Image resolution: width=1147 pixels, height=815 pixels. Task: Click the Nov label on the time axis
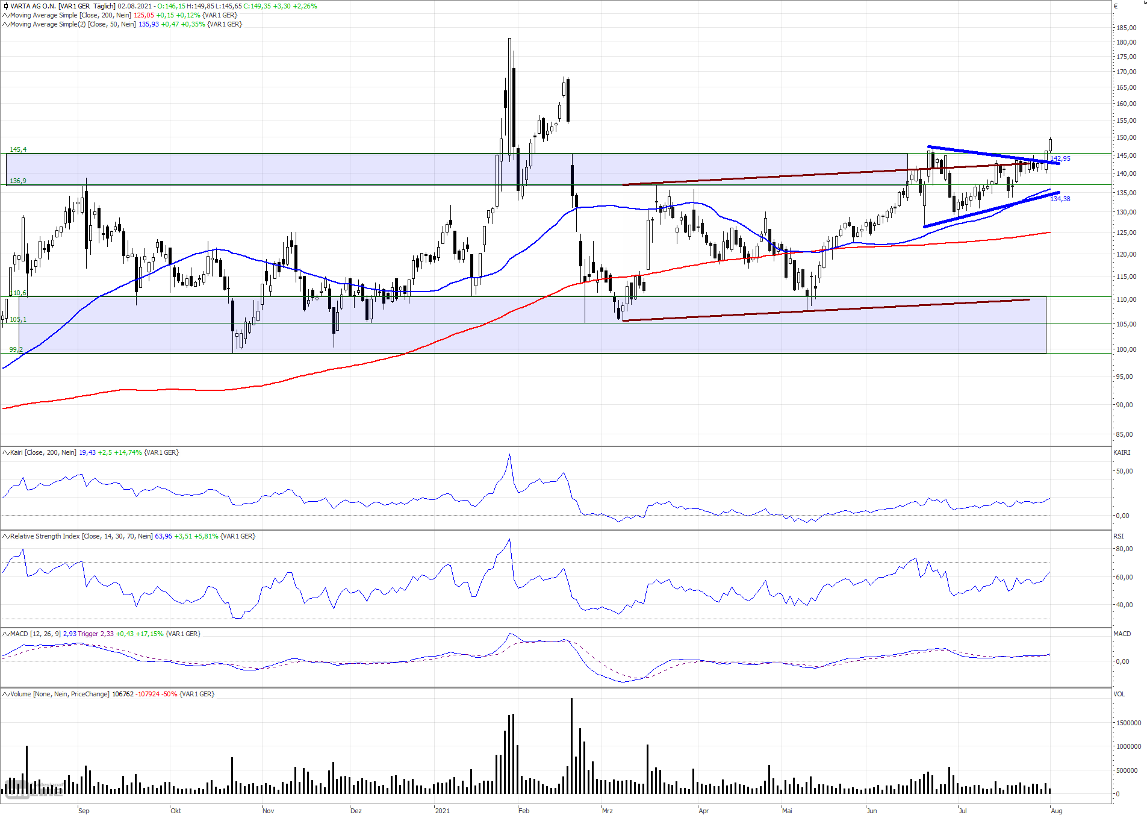click(x=269, y=811)
